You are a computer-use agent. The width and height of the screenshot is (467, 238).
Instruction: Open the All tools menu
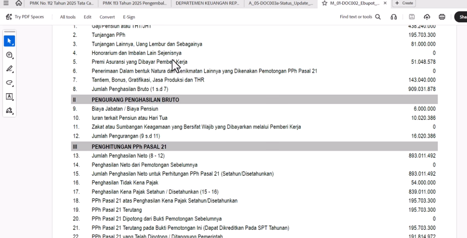[68, 17]
